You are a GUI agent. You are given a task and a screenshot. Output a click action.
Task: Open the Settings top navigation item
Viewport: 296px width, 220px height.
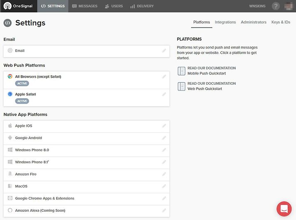53,6
